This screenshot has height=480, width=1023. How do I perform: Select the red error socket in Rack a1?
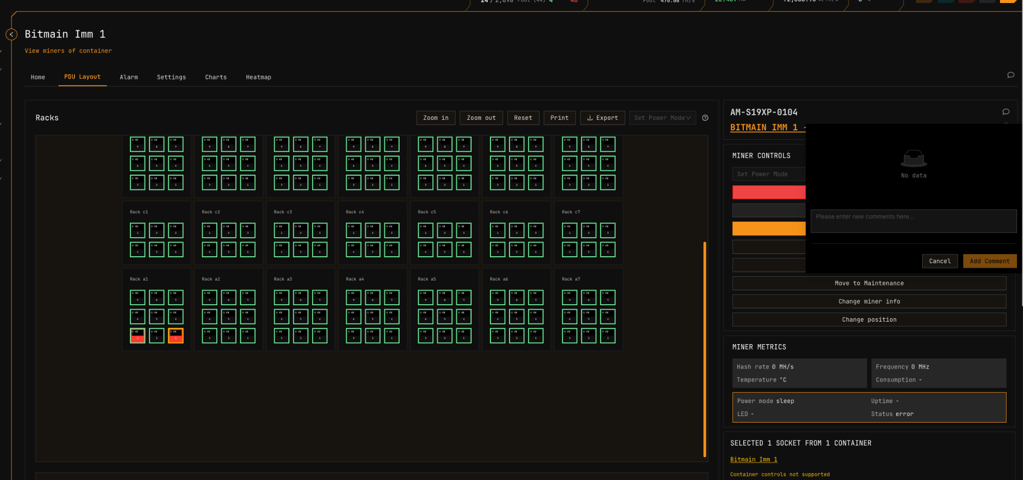[x=137, y=336]
